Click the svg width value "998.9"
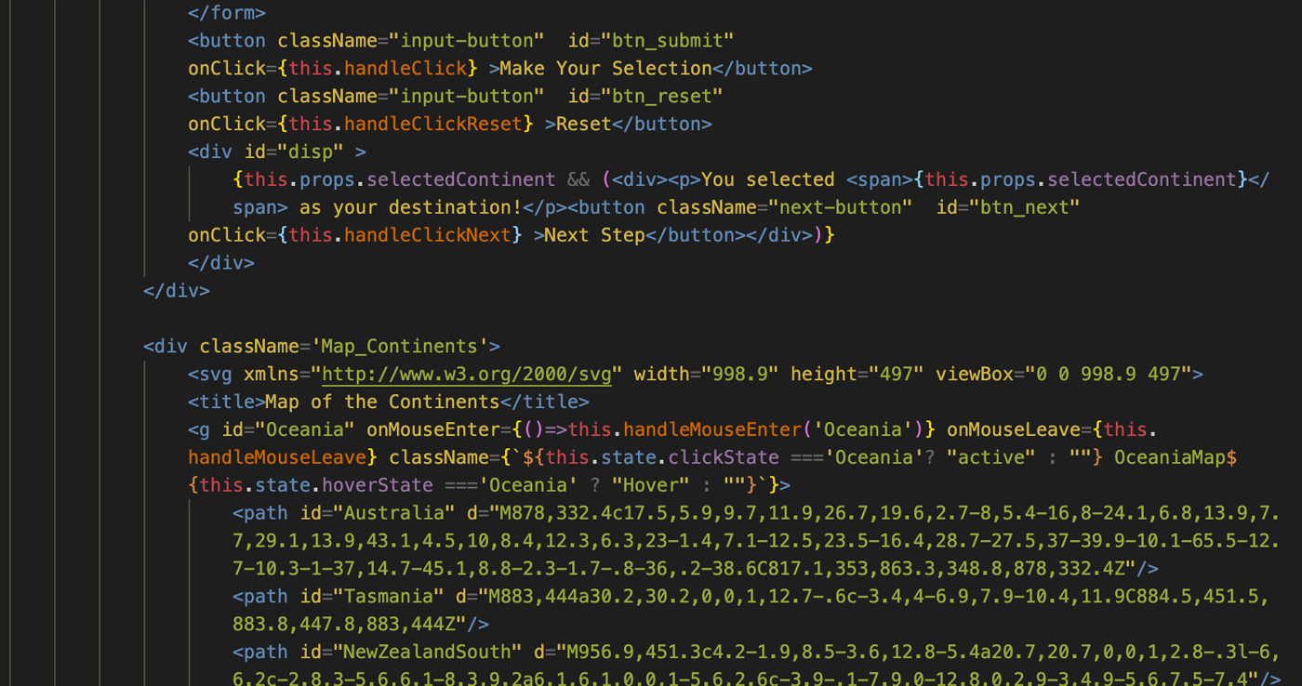Screen dimensions: 1302x686 coord(740,375)
